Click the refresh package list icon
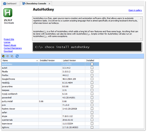147x132 pixels. coord(17,56)
